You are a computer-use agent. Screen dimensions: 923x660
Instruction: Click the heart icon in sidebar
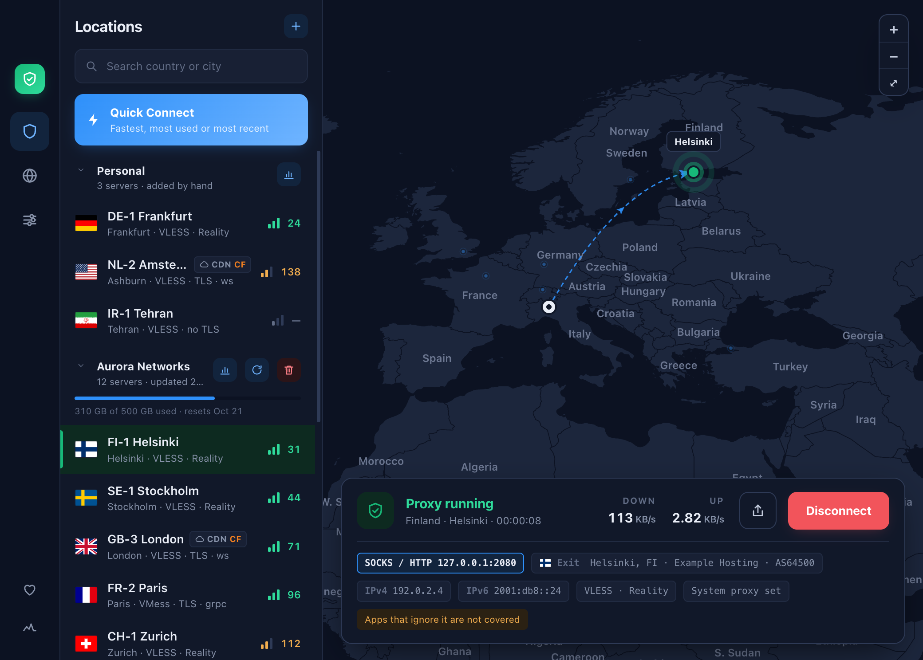(x=30, y=589)
